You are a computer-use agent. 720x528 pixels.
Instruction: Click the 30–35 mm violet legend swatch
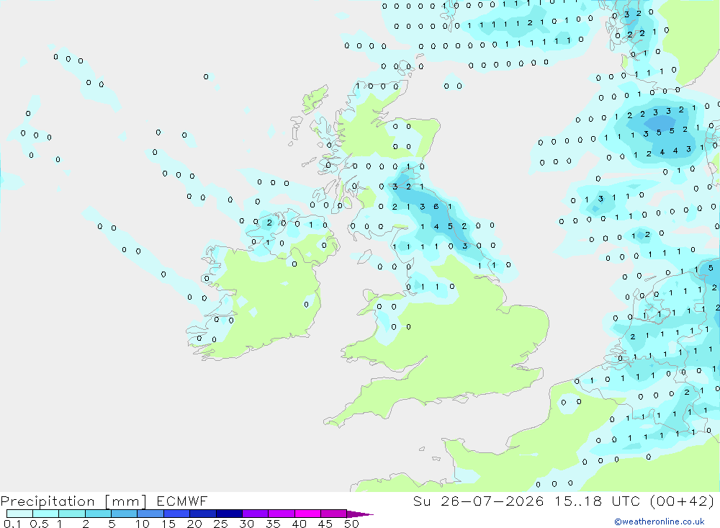(x=256, y=514)
